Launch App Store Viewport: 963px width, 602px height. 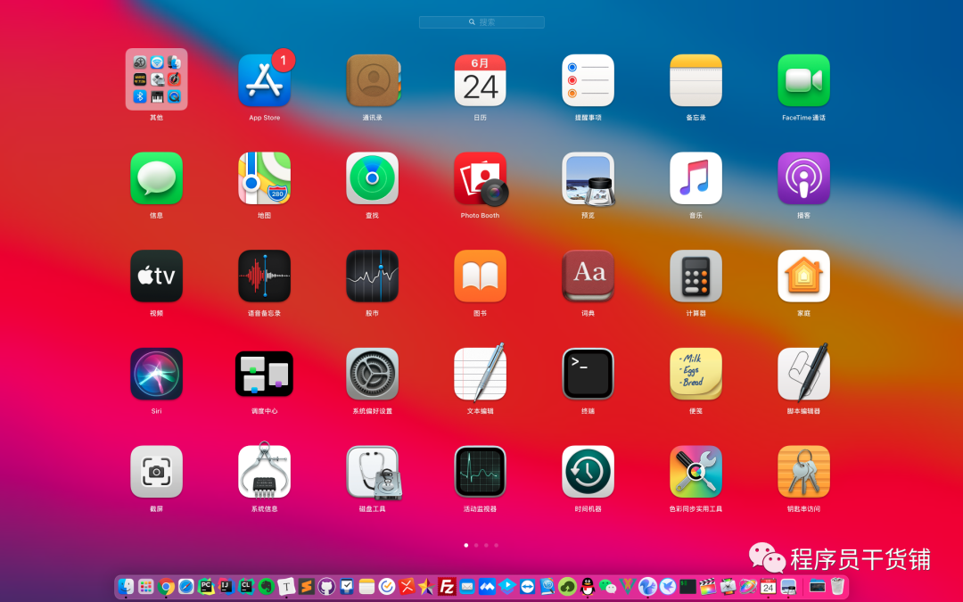(264, 80)
